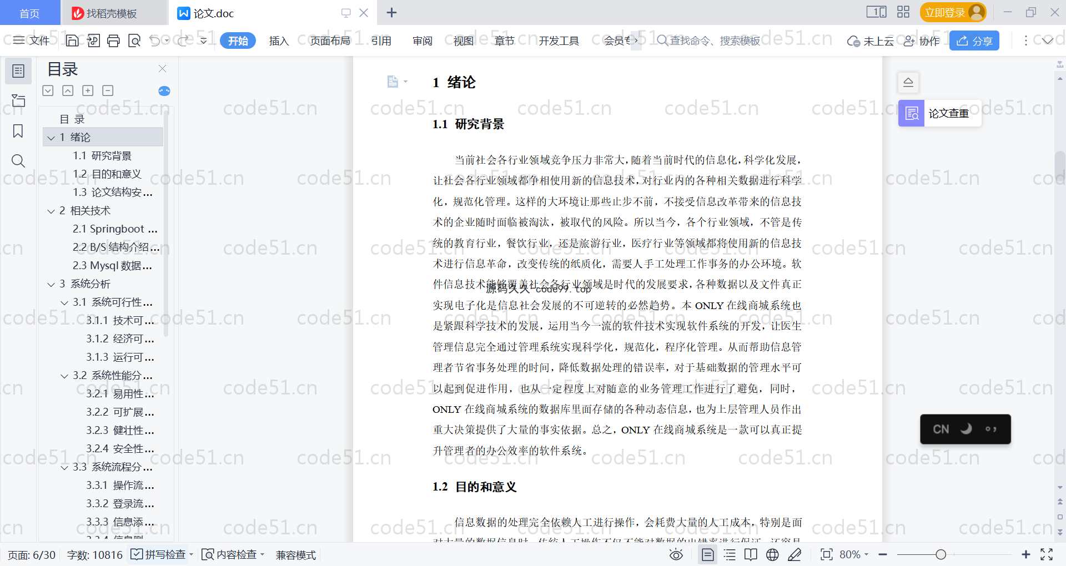The width and height of the screenshot is (1066, 566).
Task: Collapse all levels of the outline
Action: click(68, 90)
